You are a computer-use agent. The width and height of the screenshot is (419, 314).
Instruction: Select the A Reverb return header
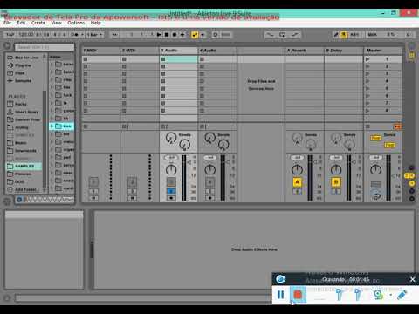point(305,51)
